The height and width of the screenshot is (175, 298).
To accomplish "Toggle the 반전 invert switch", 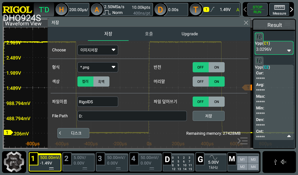I will tap(208, 67).
